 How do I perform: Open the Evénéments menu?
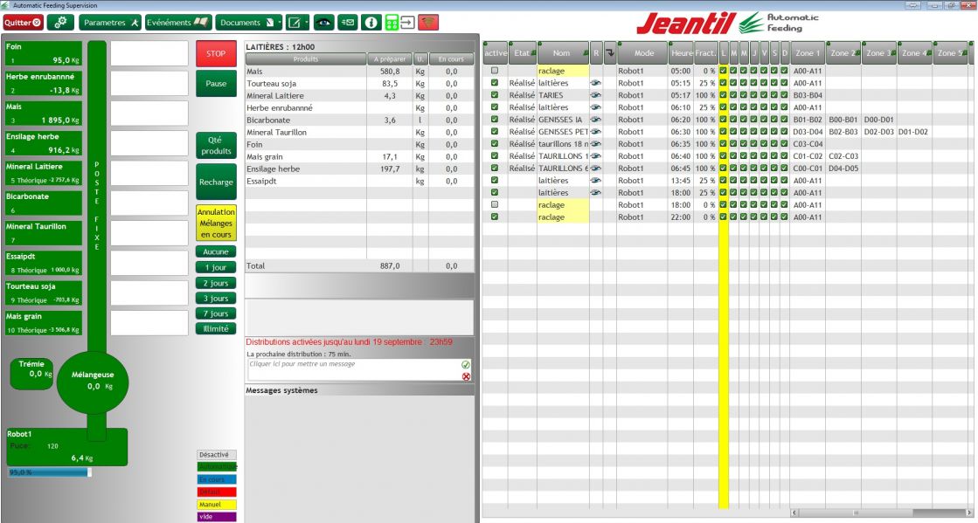click(x=177, y=23)
